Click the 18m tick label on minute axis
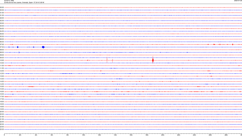The height and width of the screenshot is (136, 242). pos(147,135)
